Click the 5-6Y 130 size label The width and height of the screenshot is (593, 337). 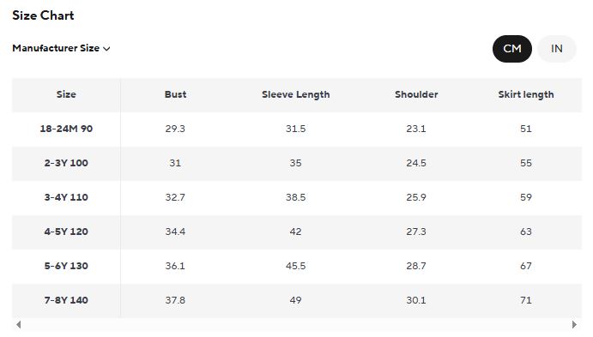click(x=66, y=266)
